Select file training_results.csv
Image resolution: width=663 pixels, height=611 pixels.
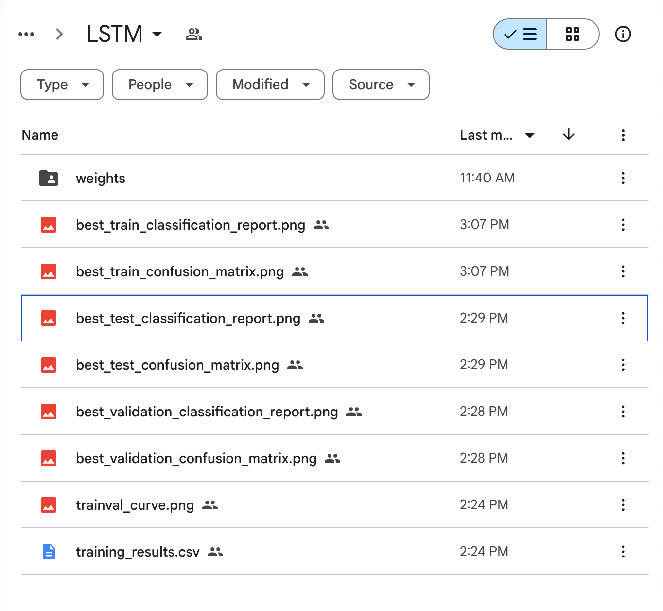click(138, 552)
